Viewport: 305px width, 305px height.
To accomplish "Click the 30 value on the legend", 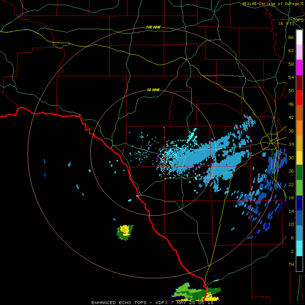I will click(291, 158).
